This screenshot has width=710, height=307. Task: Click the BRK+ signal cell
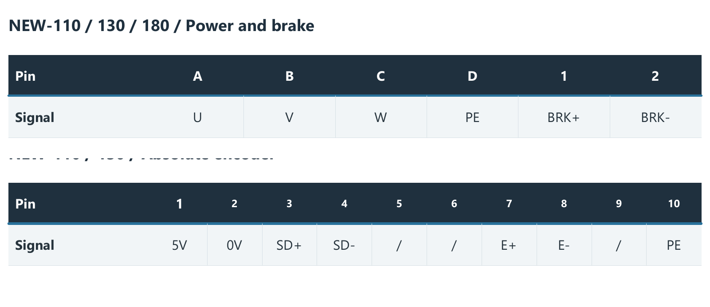(564, 117)
